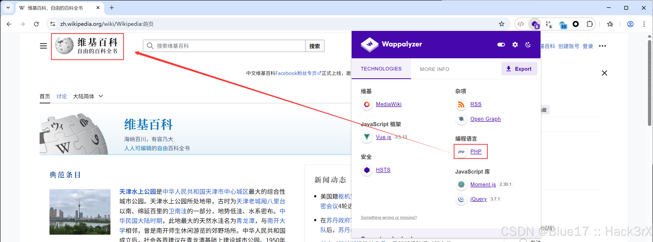This screenshot has height=242, width=653.
Task: Open the RSS link
Action: pos(476,104)
